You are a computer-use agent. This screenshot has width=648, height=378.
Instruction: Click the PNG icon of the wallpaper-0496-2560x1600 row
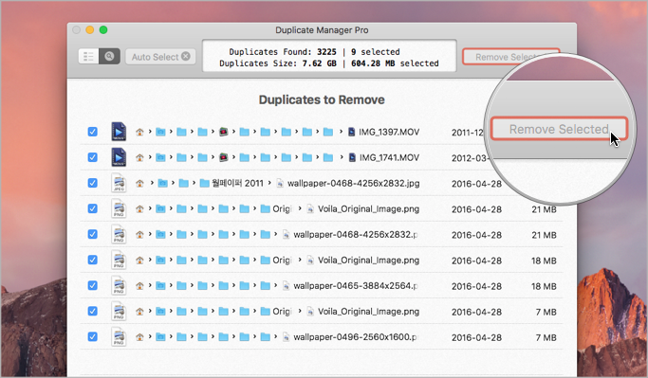tap(119, 336)
